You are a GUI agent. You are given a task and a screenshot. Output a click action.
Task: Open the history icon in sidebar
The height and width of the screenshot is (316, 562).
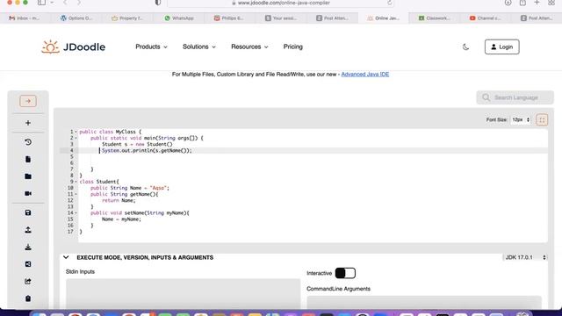coord(28,142)
